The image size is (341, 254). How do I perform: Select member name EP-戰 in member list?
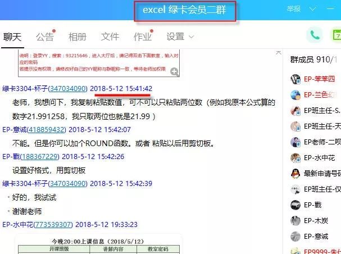[312, 205]
